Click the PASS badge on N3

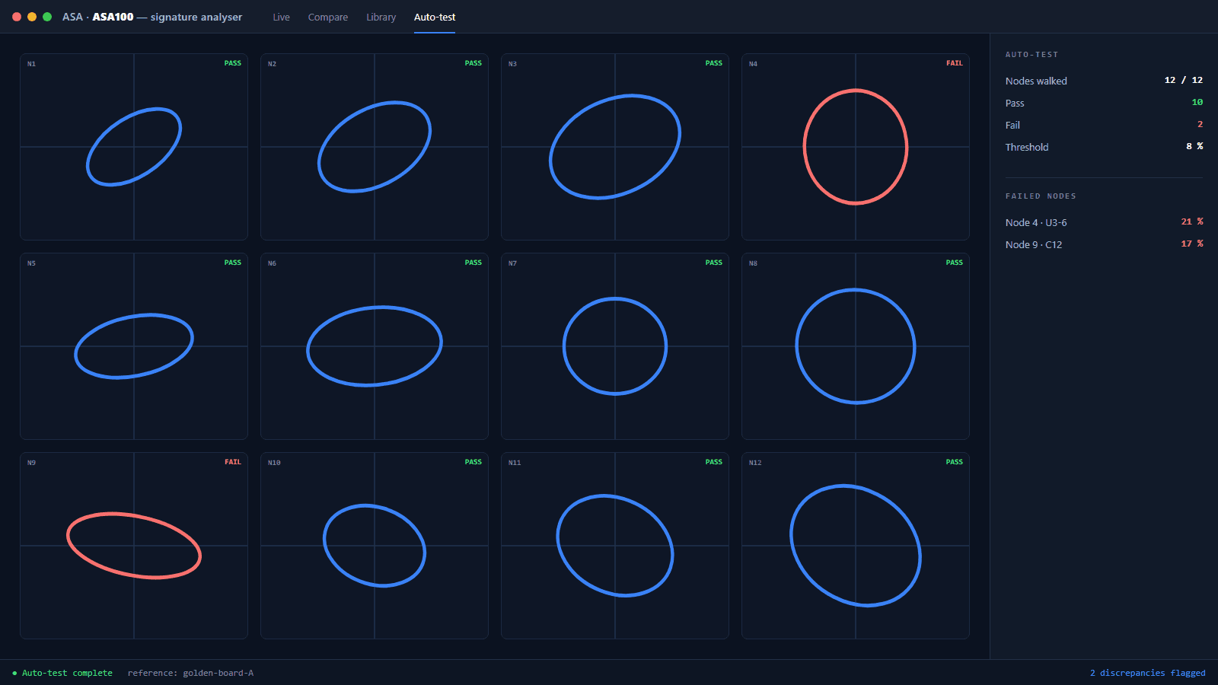point(713,63)
